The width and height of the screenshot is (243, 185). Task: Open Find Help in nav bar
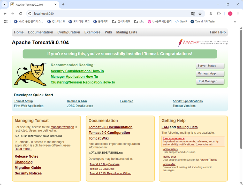[218, 32]
